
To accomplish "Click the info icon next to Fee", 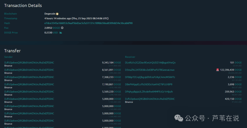I will pyautogui.click(x=62, y=28).
